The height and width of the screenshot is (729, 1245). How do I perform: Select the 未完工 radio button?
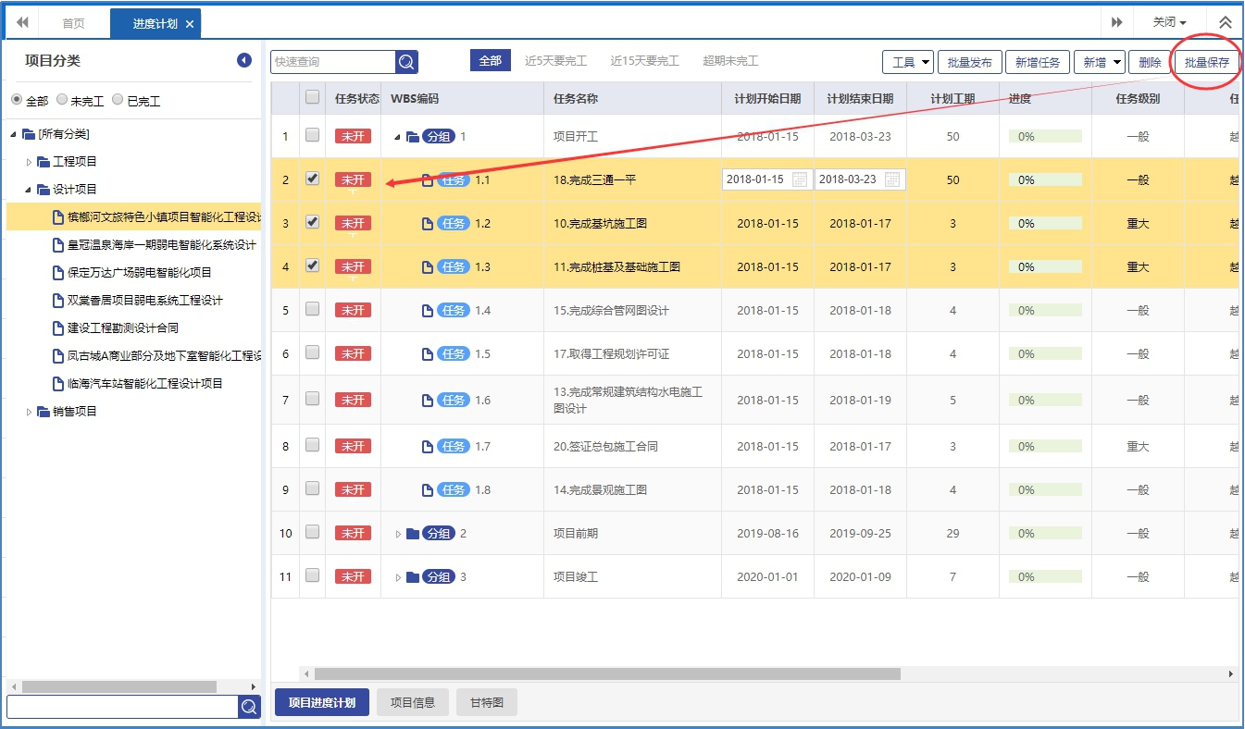(x=62, y=100)
